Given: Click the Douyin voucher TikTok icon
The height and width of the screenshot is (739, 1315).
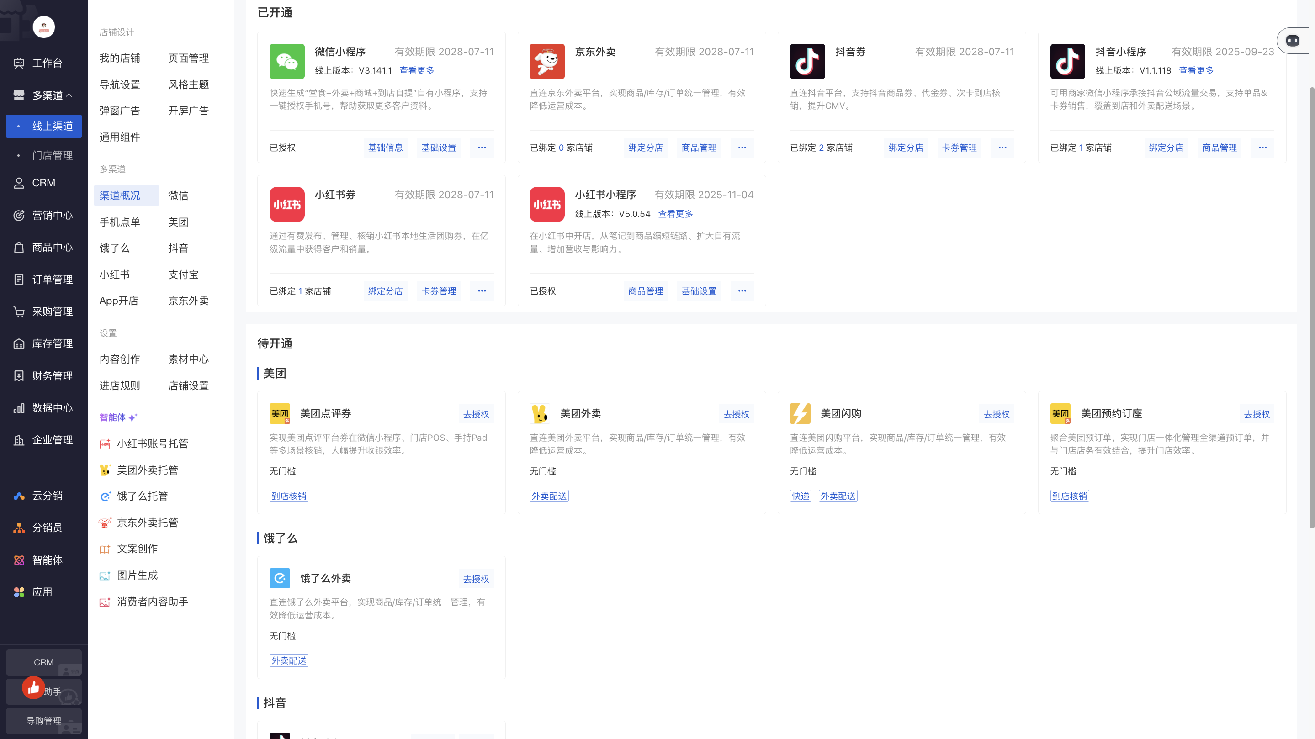Looking at the screenshot, I should pyautogui.click(x=807, y=61).
